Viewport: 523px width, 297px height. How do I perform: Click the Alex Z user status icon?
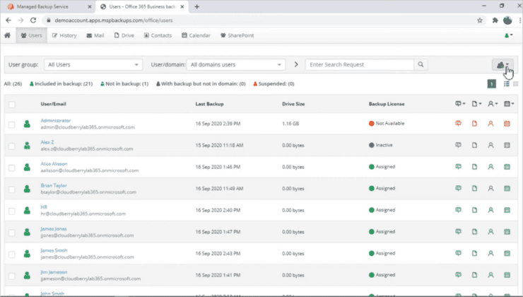pos(27,146)
